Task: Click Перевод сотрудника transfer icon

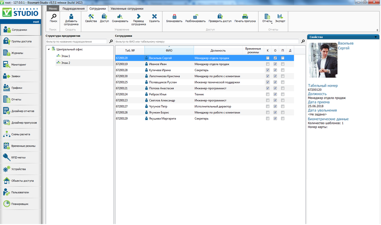Action: (x=138, y=16)
